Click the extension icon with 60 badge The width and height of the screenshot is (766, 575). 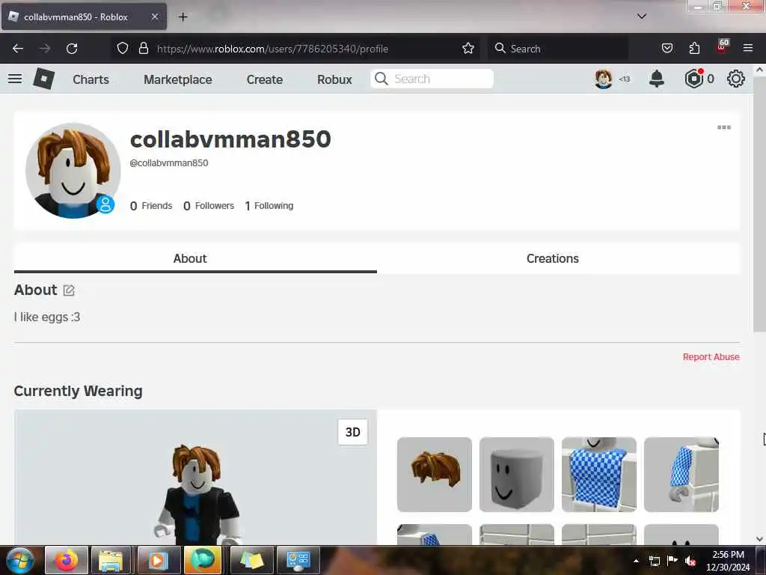[722, 46]
